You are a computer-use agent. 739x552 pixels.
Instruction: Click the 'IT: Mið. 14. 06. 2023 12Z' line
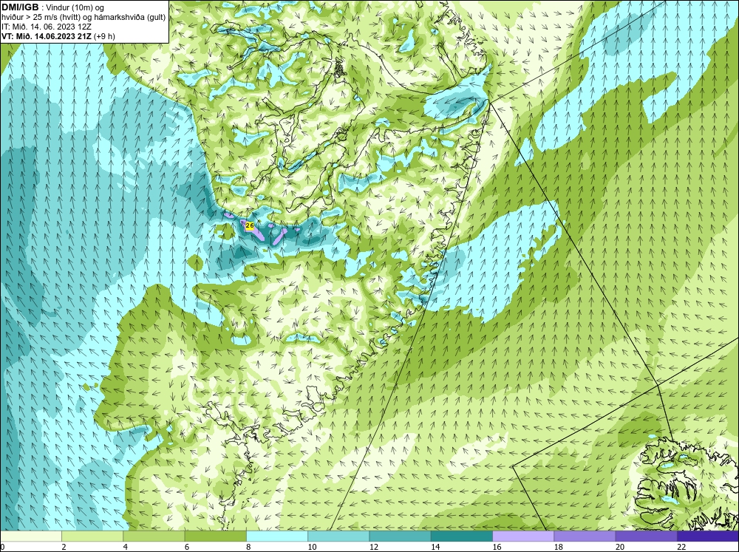pos(45,27)
